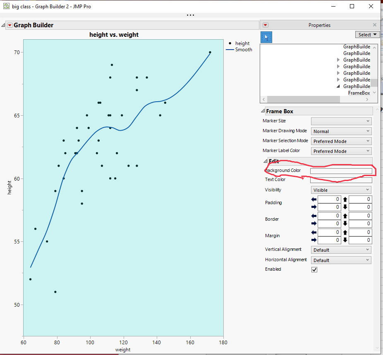Open the Properties panel red triangle menu

tap(266, 25)
